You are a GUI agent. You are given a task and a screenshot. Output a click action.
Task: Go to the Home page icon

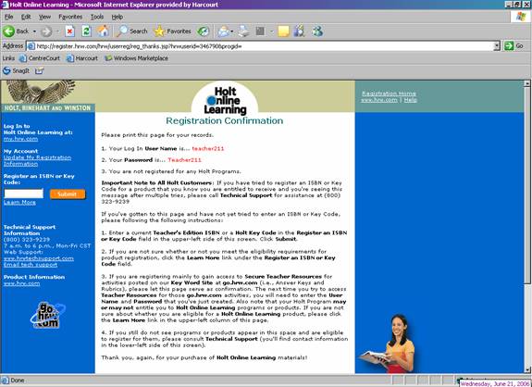[103, 31]
